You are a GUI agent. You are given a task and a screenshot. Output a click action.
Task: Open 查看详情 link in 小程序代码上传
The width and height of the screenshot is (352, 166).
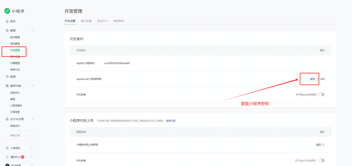tap(170, 121)
